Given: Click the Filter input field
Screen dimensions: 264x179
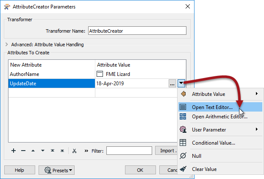Looking at the screenshot, I should [x=129, y=151].
